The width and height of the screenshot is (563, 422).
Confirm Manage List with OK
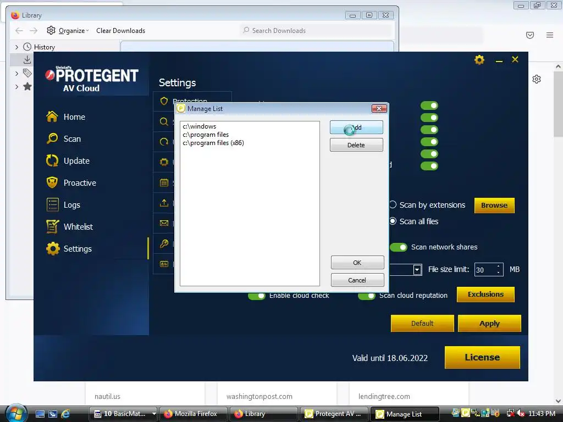(x=357, y=263)
